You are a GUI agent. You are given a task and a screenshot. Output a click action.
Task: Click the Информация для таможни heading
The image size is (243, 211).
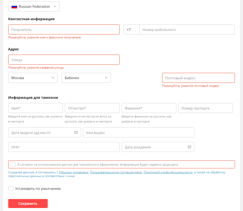[33, 98]
